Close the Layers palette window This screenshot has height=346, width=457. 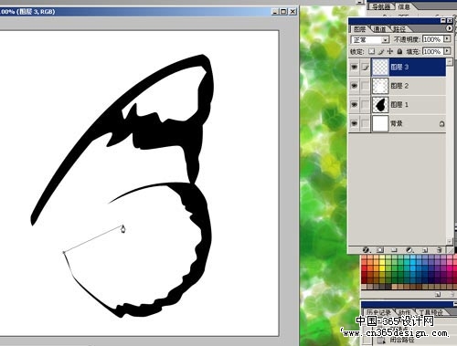point(450,21)
